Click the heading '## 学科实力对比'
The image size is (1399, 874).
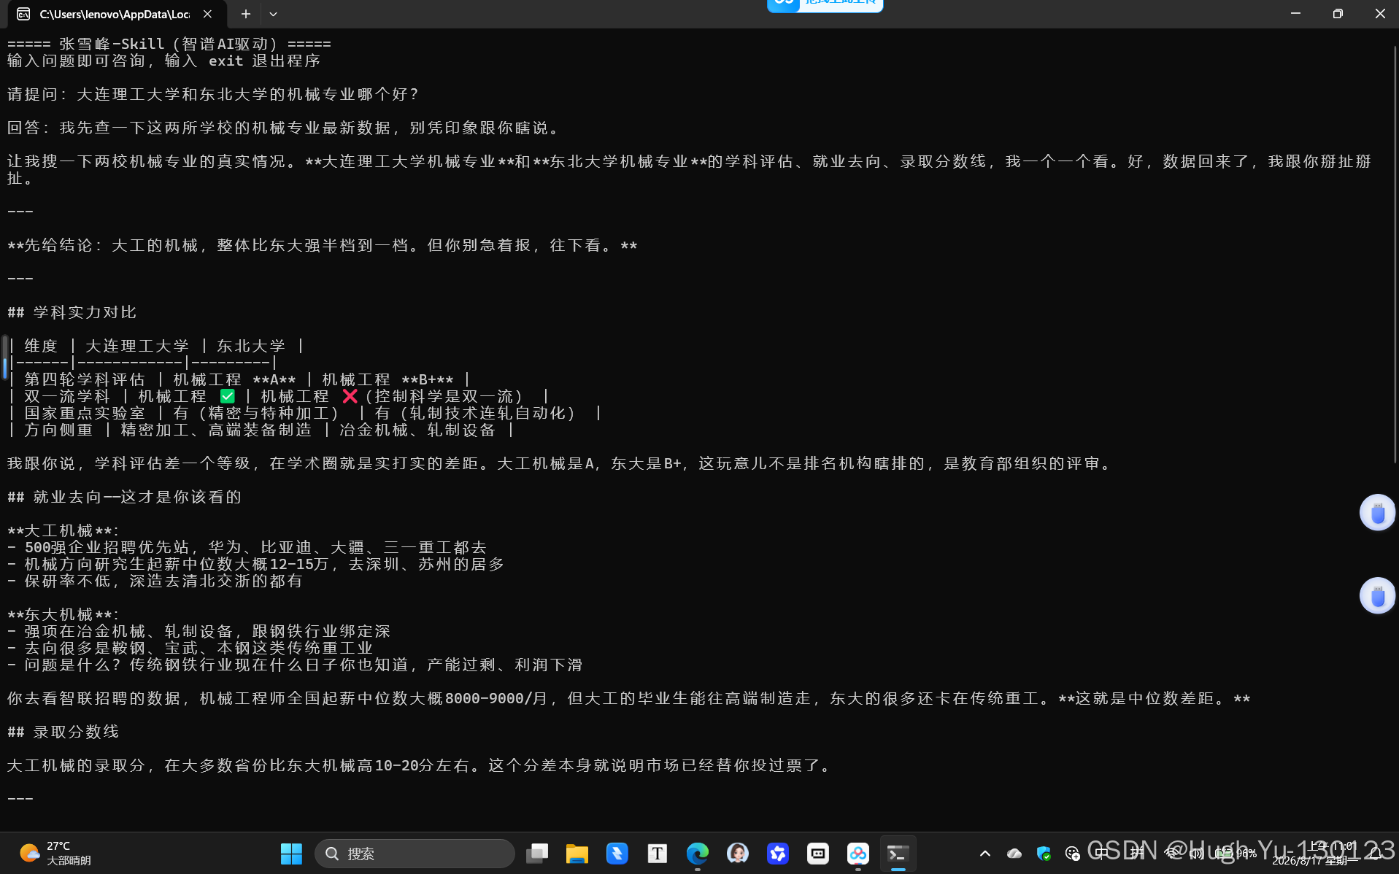click(72, 312)
